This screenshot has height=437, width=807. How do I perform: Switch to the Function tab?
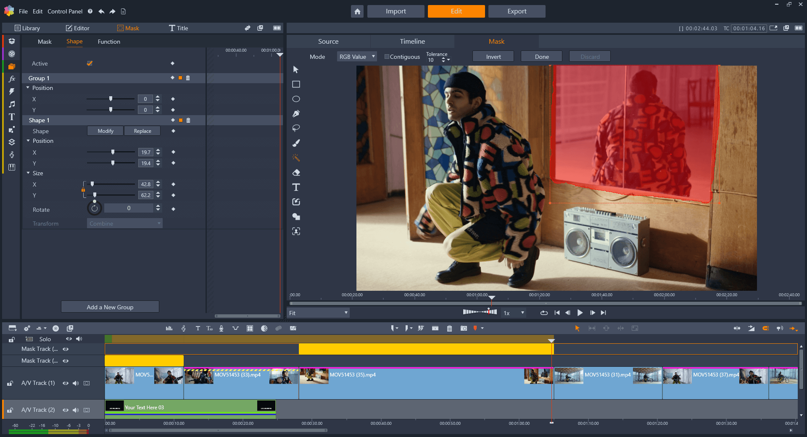pyautogui.click(x=109, y=42)
